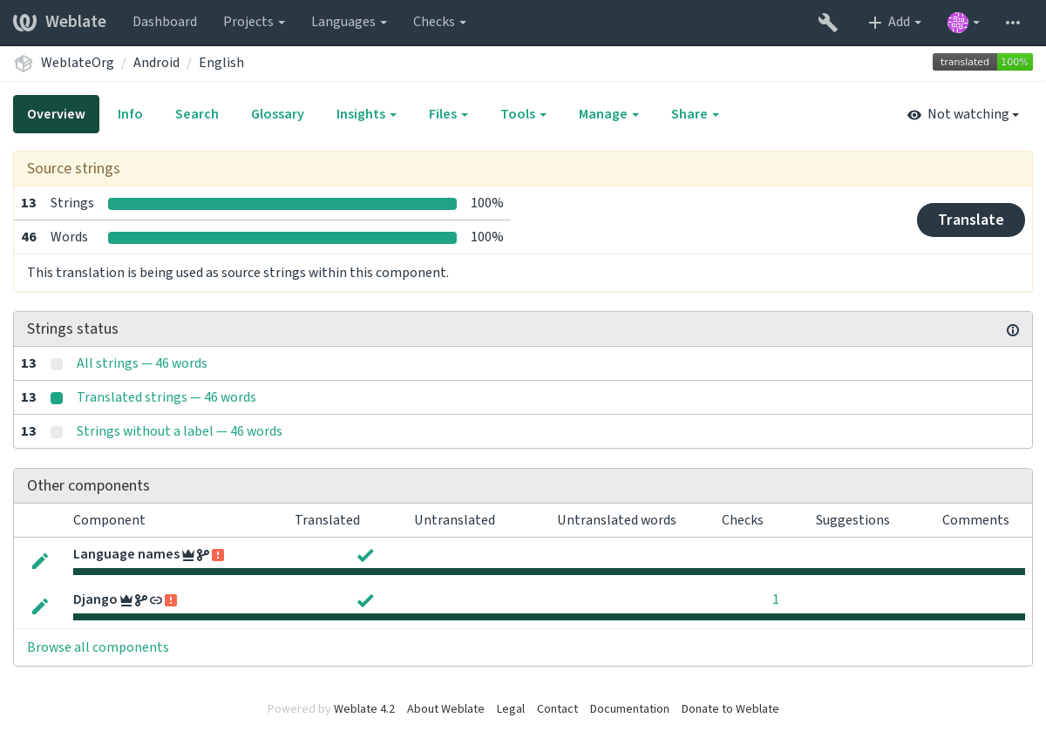Click the gray box beside All strings
Viewport: 1046px width, 738px height.
(57, 364)
